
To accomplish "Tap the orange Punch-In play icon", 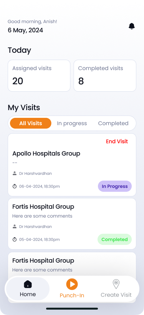I will [x=72, y=284].
